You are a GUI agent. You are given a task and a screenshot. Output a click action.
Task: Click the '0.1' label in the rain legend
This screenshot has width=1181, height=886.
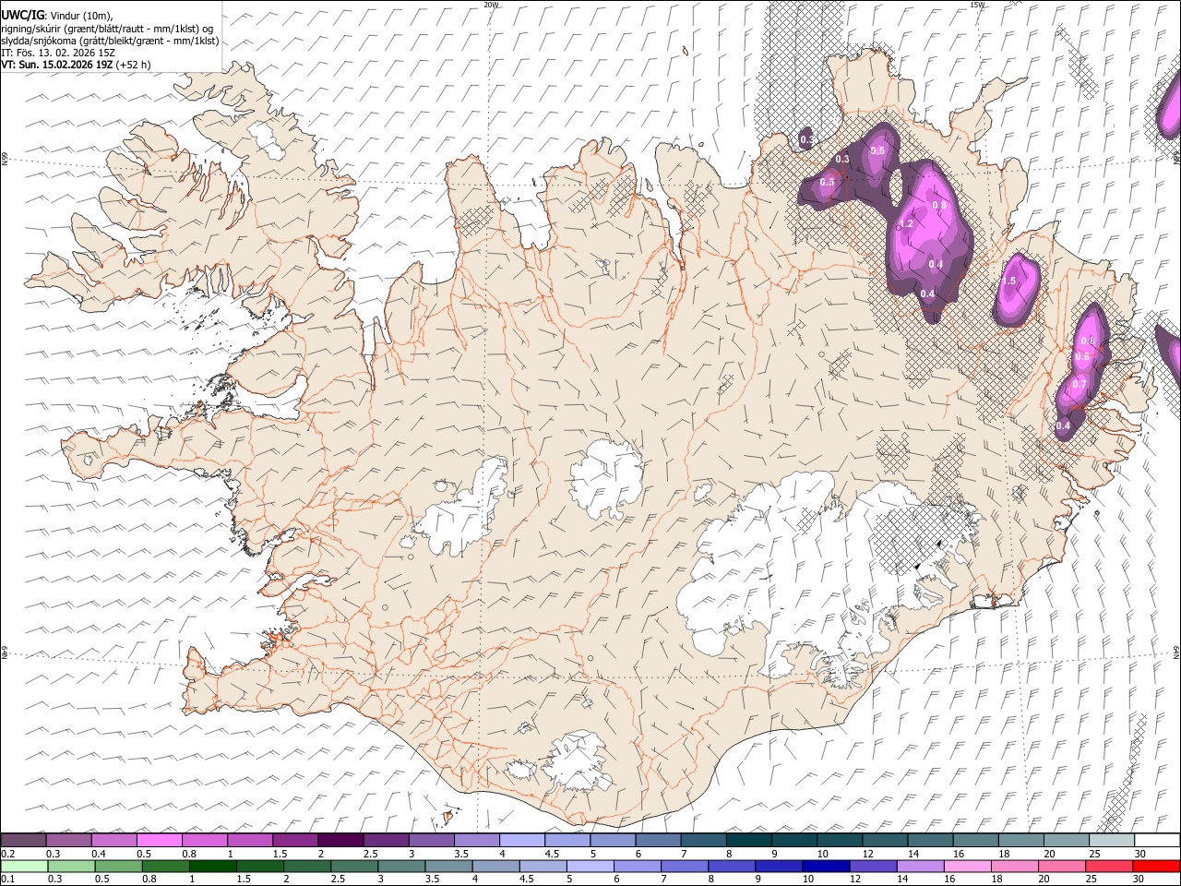click(8, 879)
